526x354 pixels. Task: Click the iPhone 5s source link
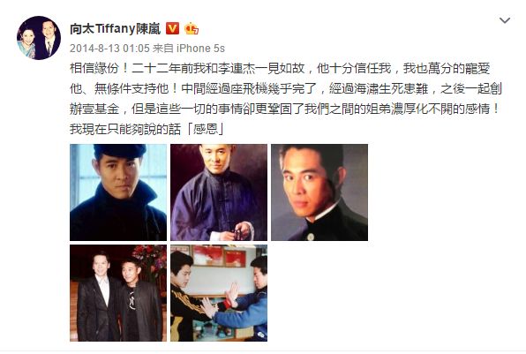pyautogui.click(x=200, y=49)
